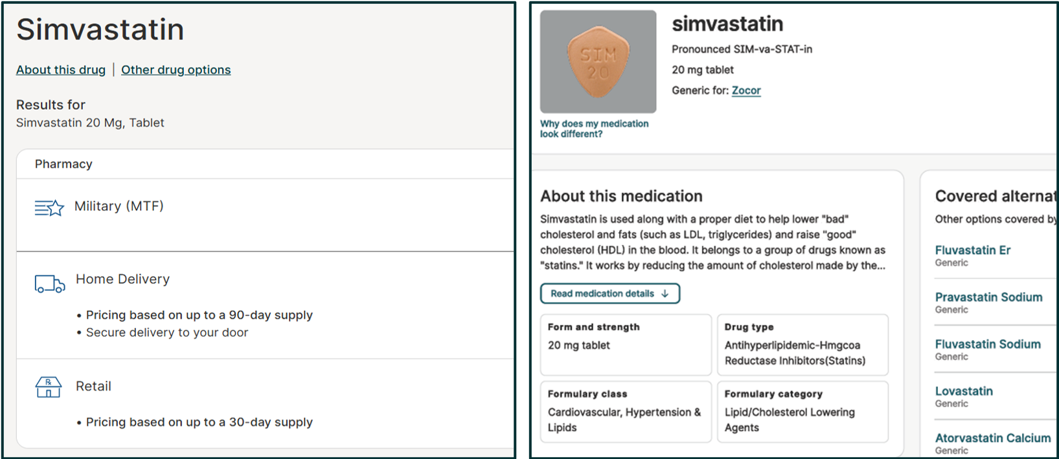Click the Pronounced SIM-va-STAT-in text
Image resolution: width=1059 pixels, height=459 pixels.
742,49
